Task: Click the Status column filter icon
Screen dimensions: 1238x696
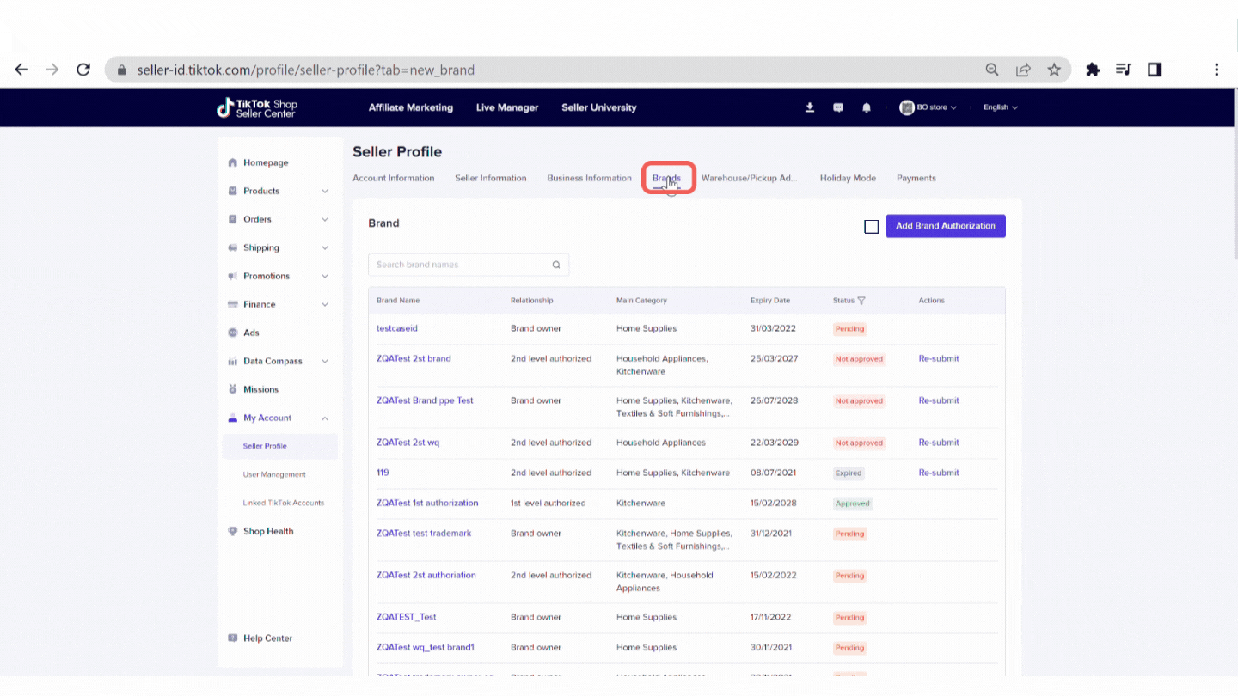Action: 861,301
